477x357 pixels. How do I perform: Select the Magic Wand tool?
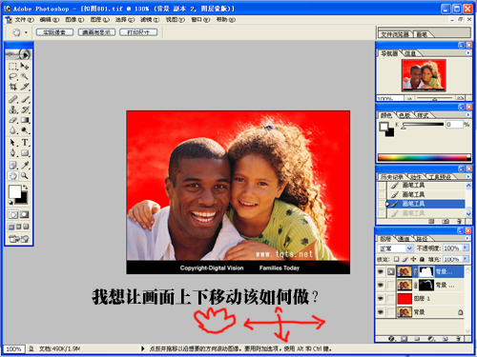point(25,76)
